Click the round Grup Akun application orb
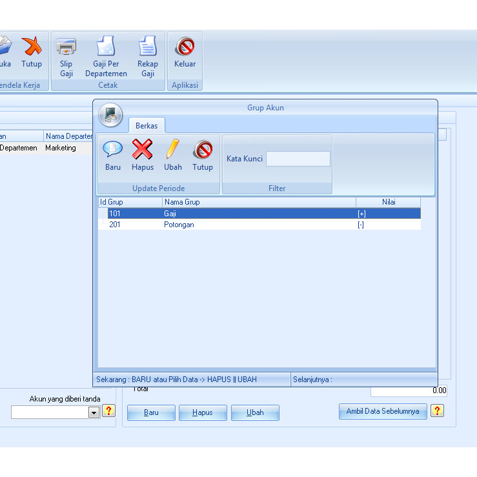The height and width of the screenshot is (477, 477). [x=110, y=115]
